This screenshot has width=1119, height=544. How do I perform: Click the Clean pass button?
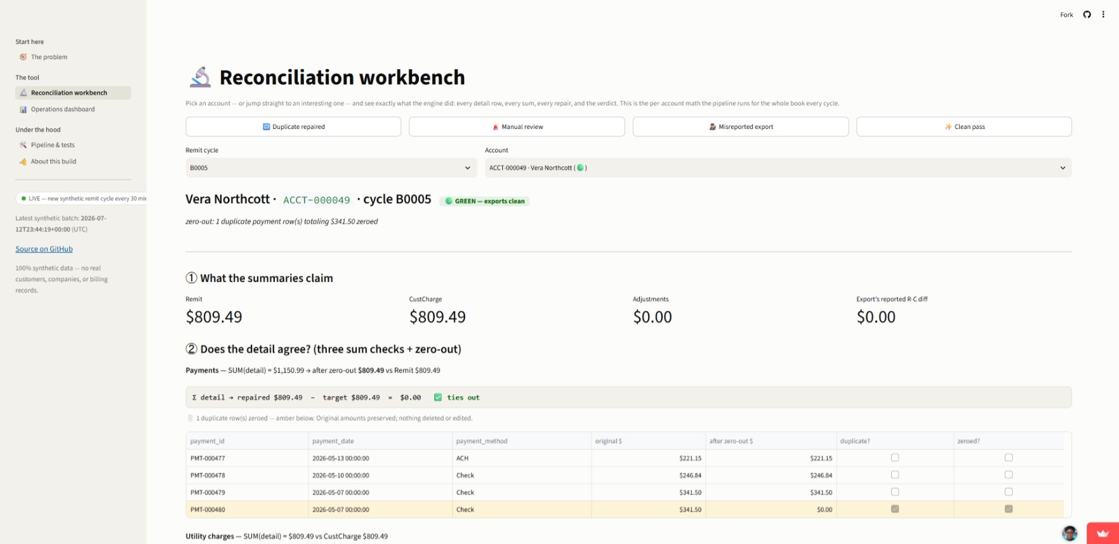[x=963, y=126]
